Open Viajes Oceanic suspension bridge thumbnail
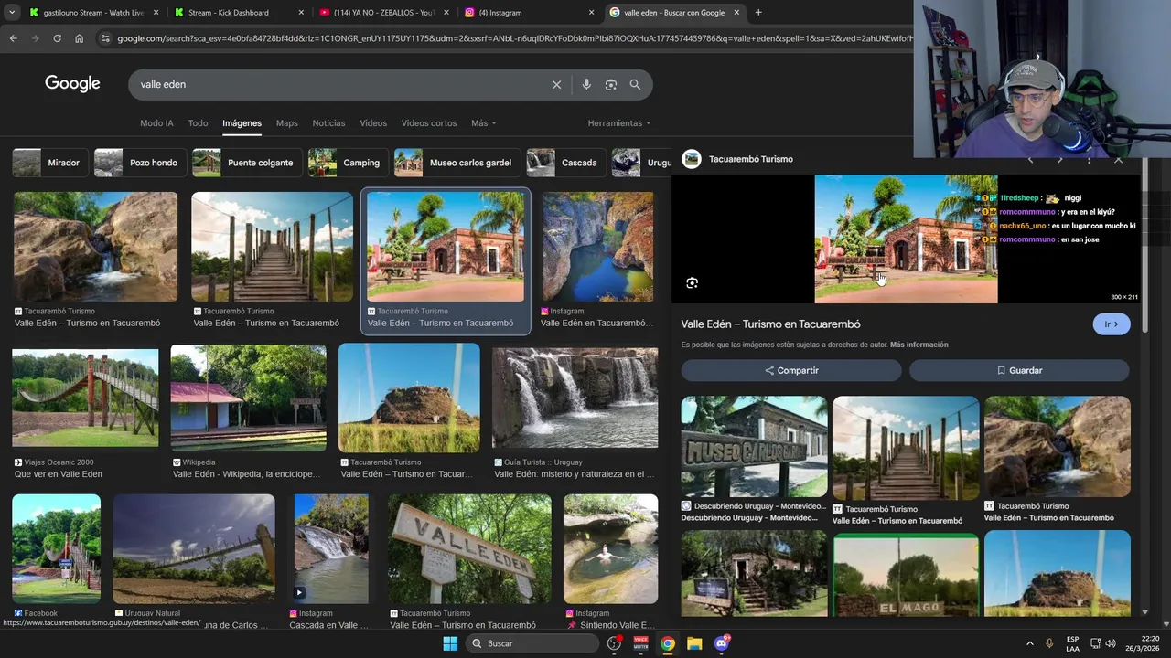 [85, 398]
